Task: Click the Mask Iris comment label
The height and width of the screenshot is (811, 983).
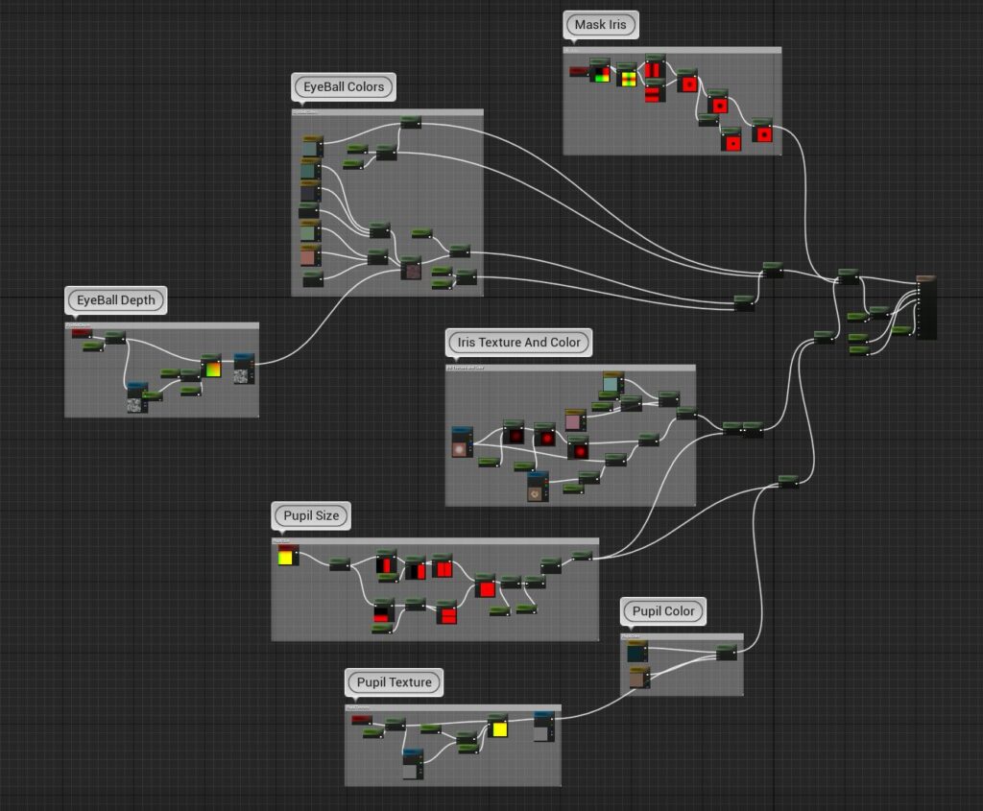Action: 600,25
